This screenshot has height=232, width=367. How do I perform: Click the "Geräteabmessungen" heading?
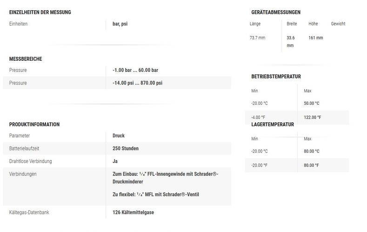tap(276, 12)
